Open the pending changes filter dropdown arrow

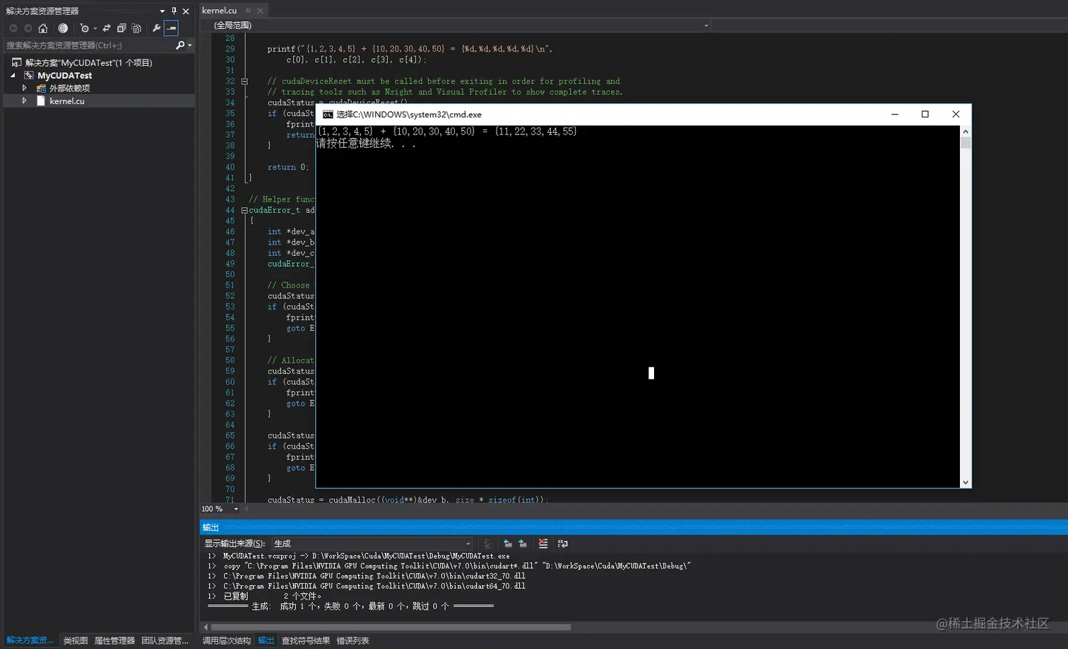[95, 28]
